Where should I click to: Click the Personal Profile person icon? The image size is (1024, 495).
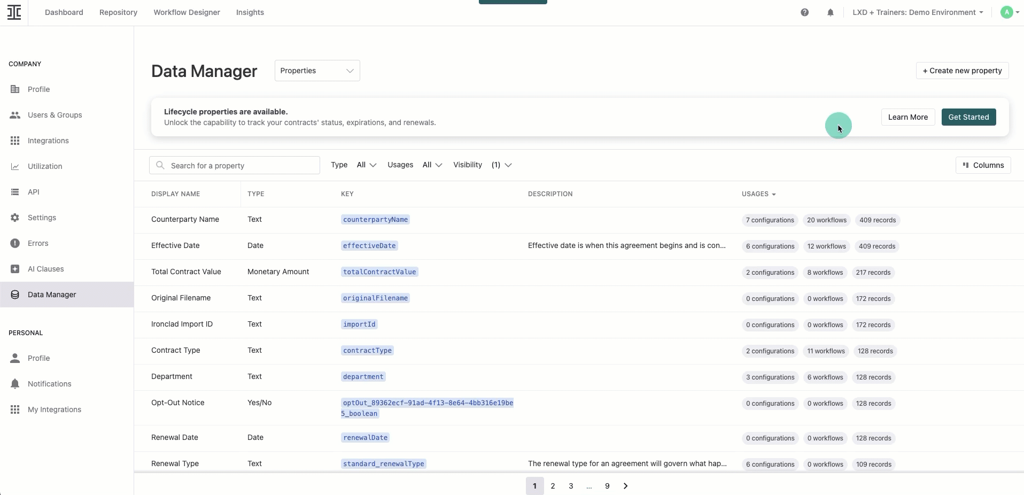pos(15,358)
